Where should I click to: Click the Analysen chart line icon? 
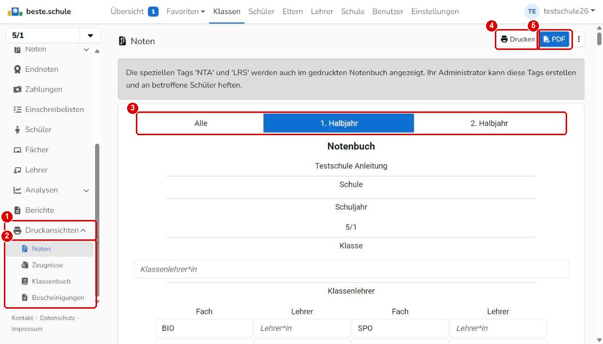click(x=17, y=190)
